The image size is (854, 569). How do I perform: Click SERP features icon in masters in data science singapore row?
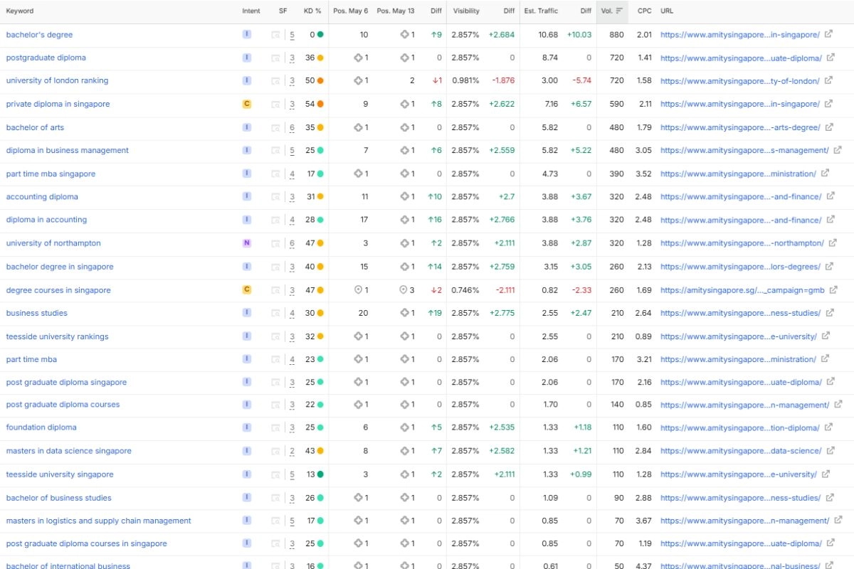[275, 452]
